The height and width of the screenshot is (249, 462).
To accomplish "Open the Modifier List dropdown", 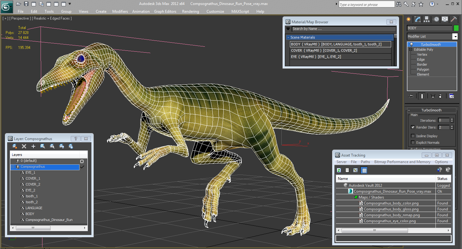I will pyautogui.click(x=455, y=36).
